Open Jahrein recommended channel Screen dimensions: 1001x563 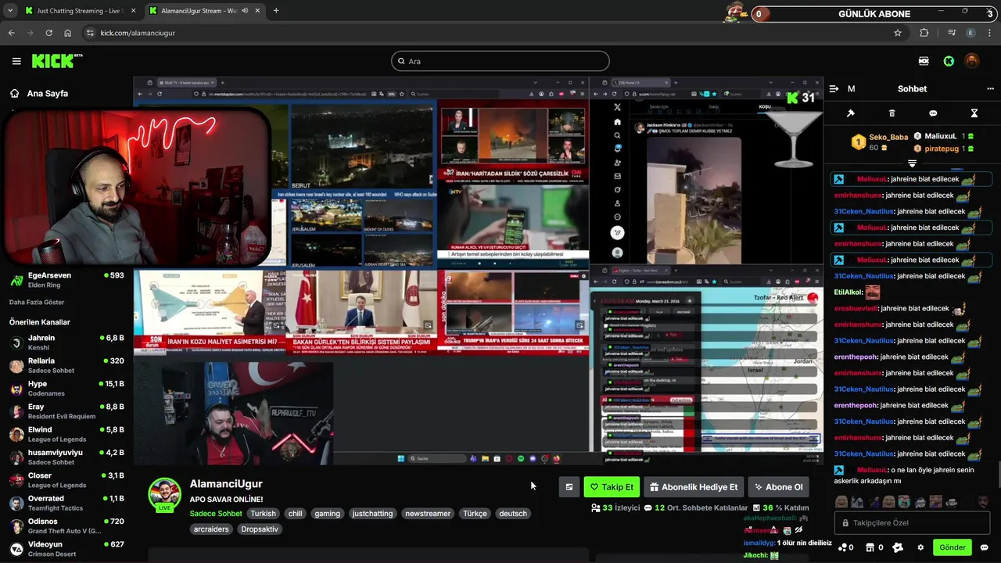click(66, 342)
